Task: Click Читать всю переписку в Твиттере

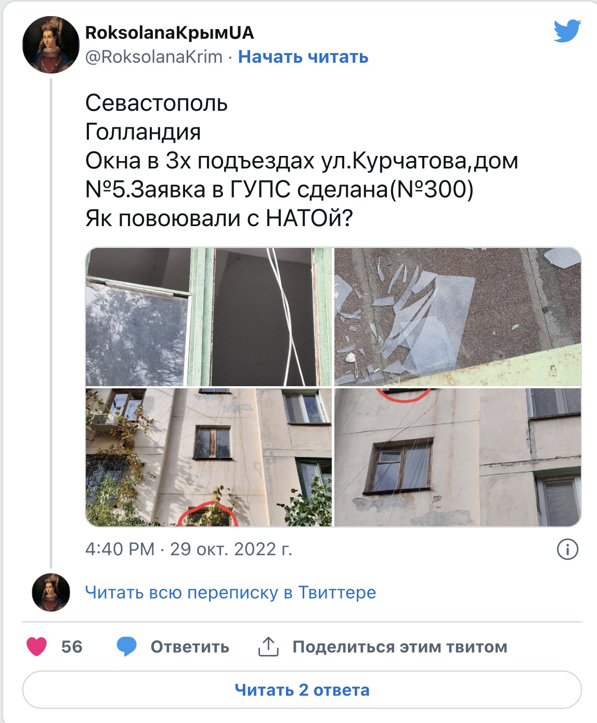Action: [x=230, y=593]
